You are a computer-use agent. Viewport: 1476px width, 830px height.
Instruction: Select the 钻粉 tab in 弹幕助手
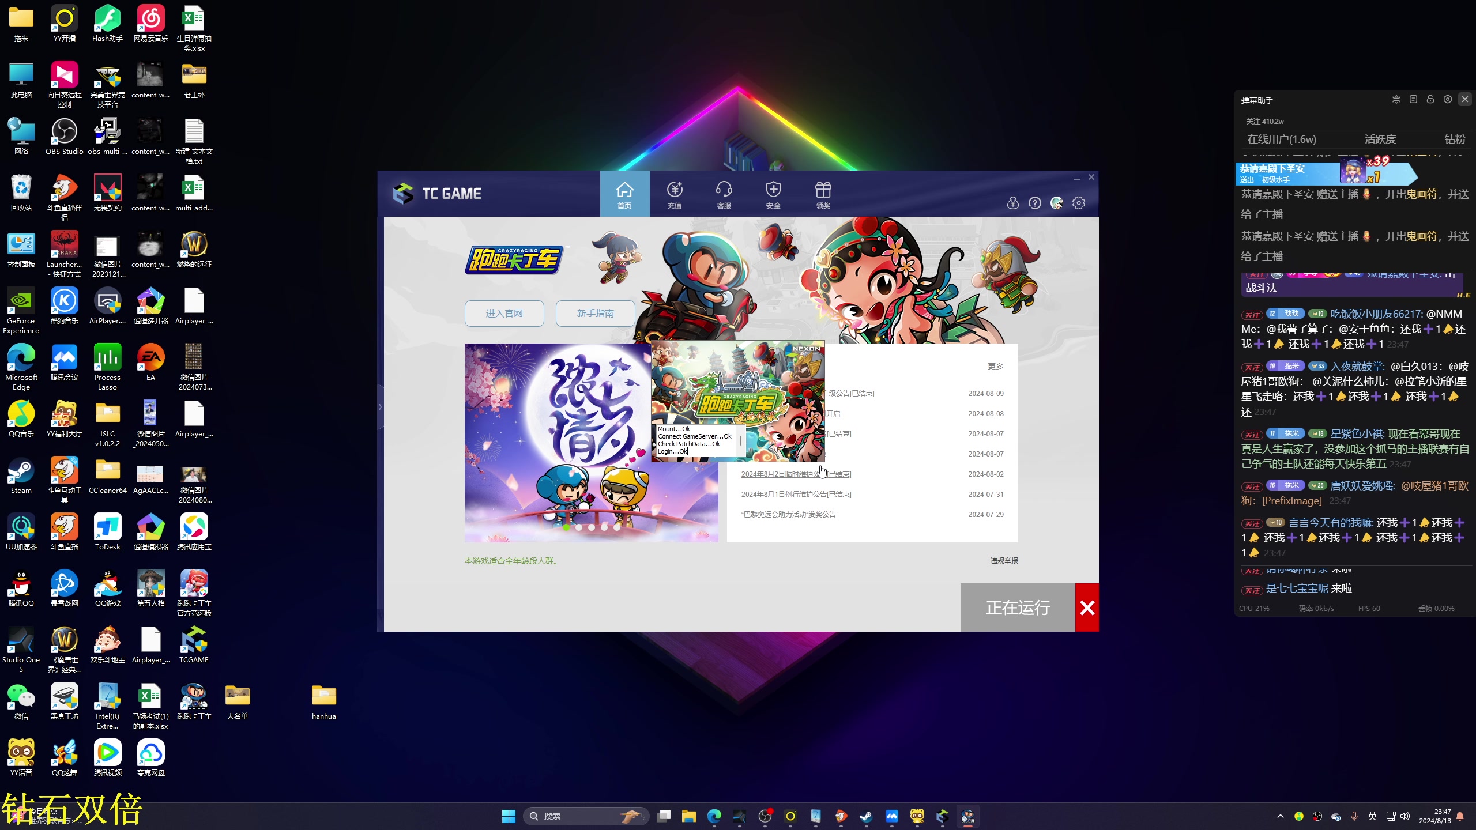pos(1455,139)
